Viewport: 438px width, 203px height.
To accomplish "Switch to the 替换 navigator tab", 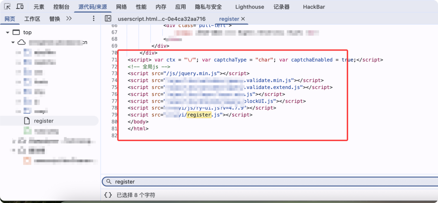I will click(x=54, y=19).
